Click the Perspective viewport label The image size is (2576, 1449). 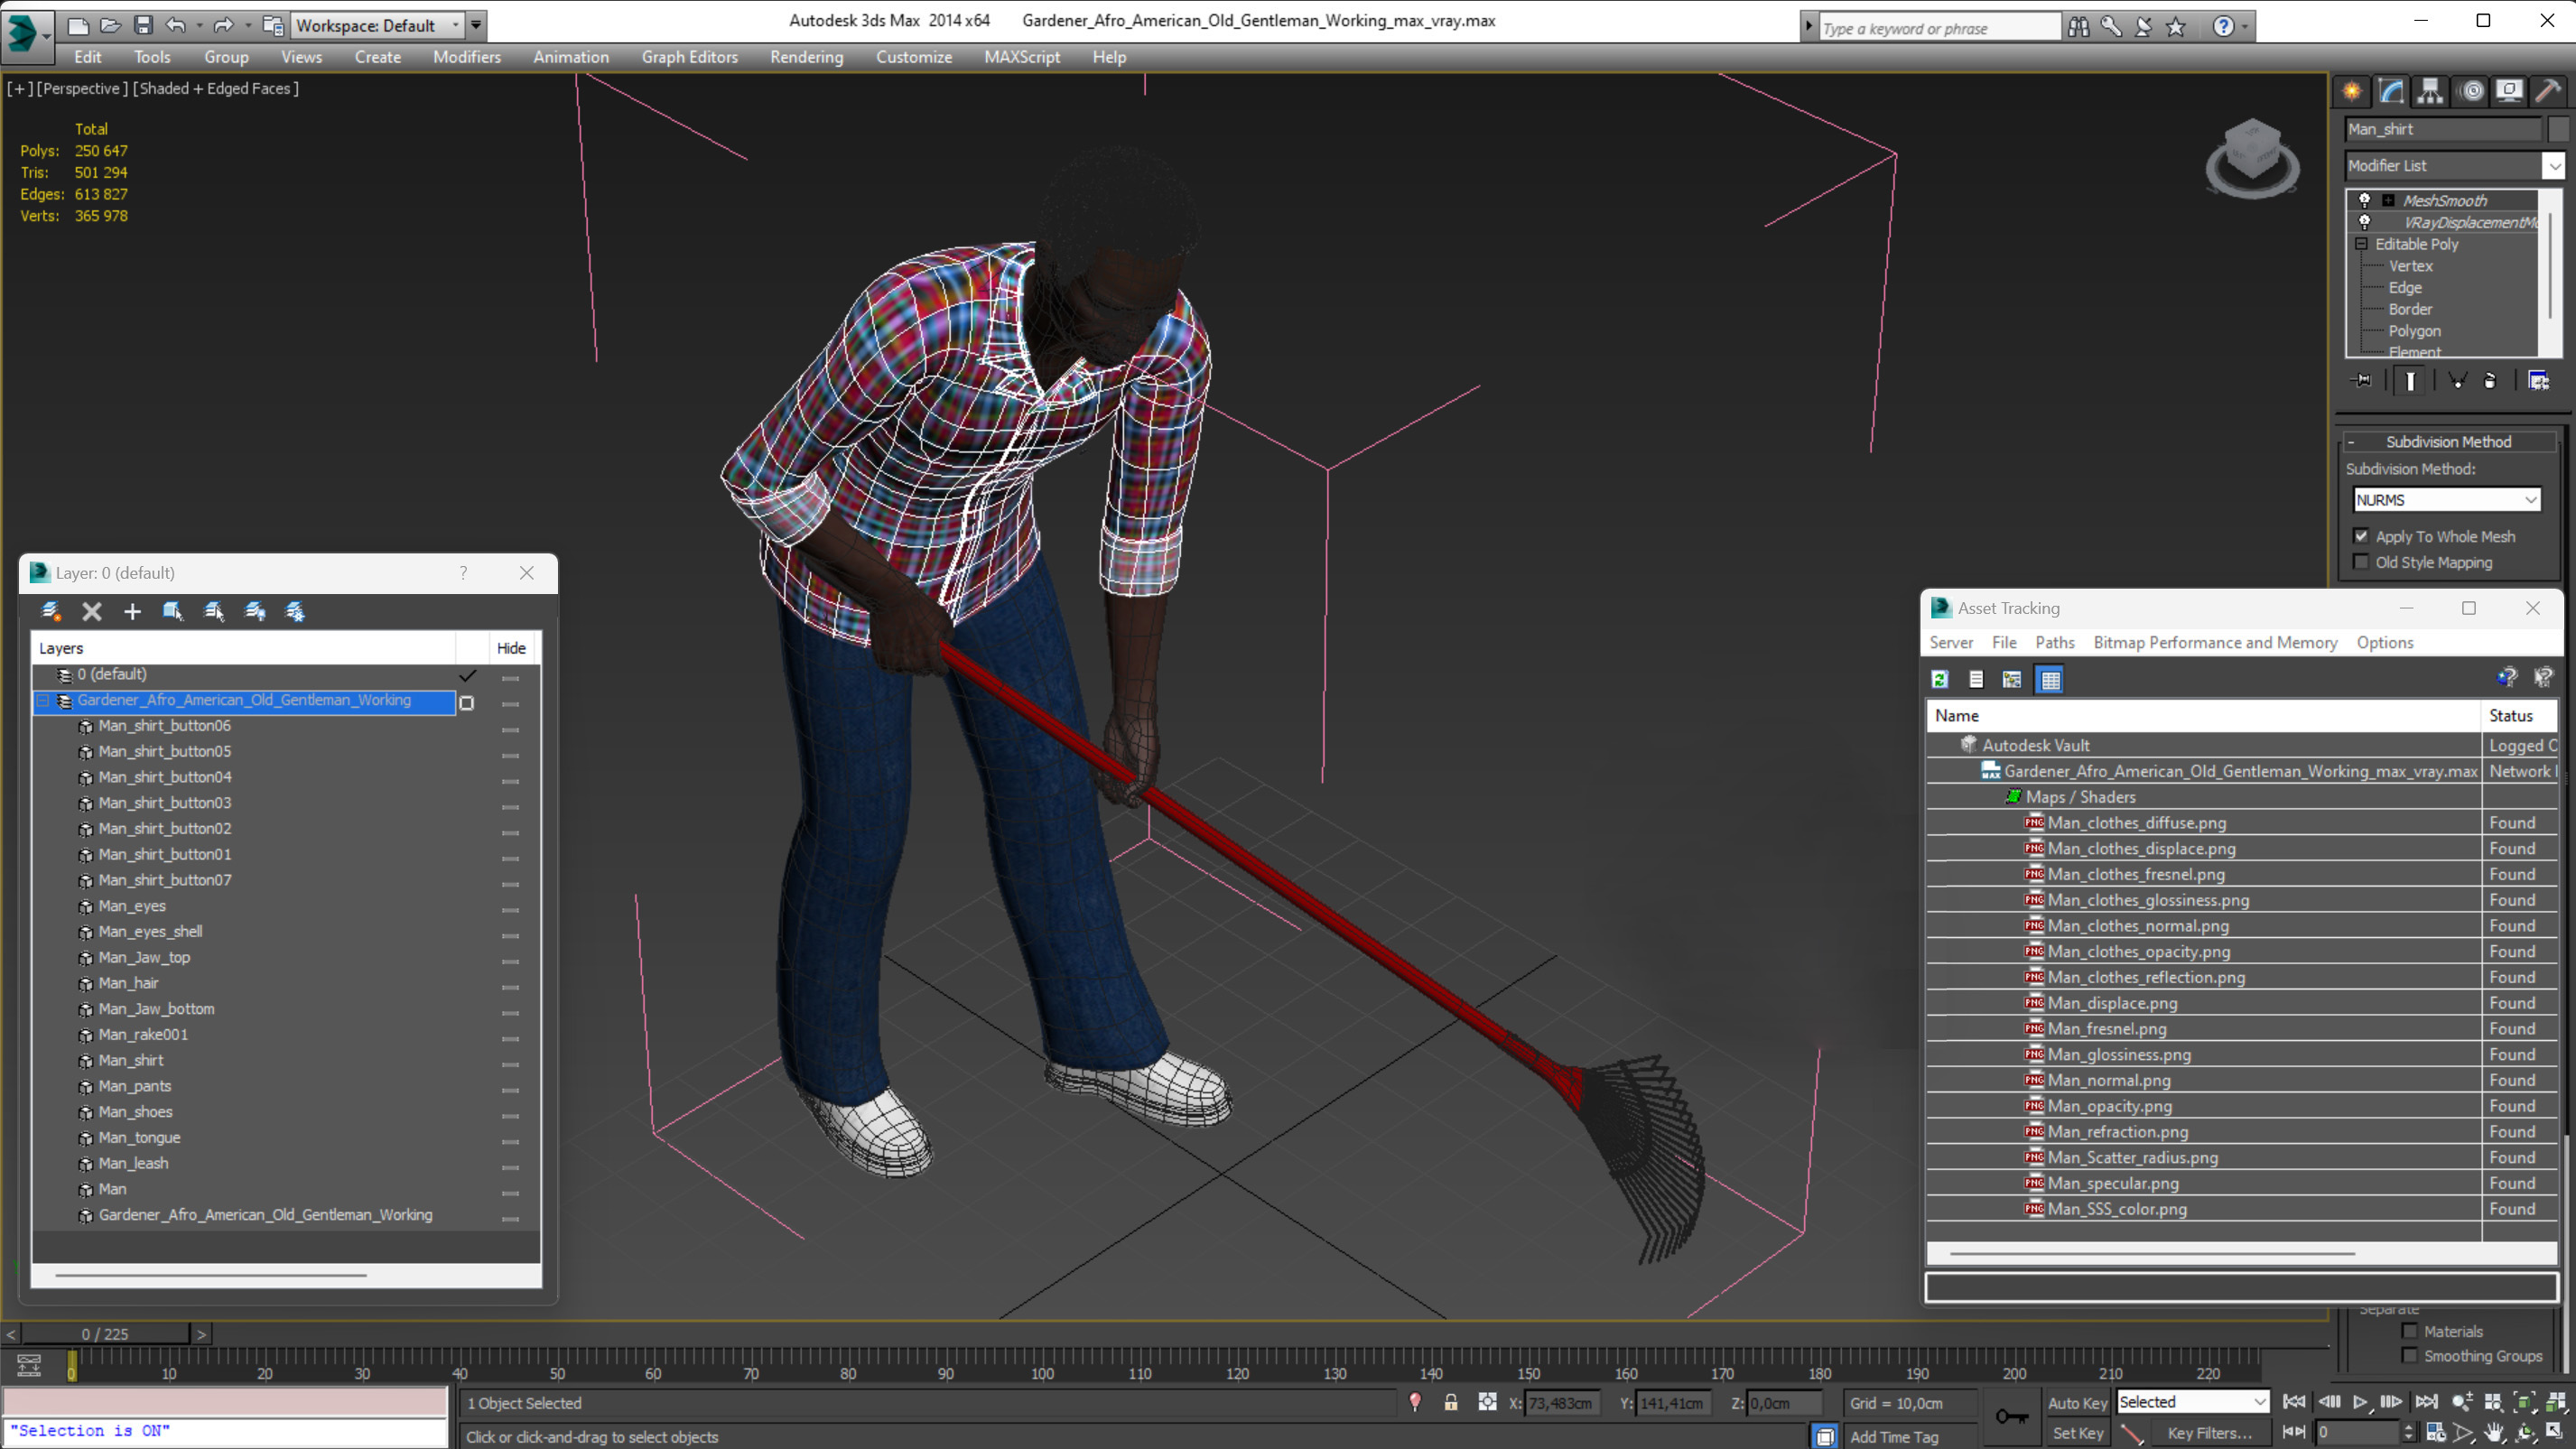coord(82,88)
